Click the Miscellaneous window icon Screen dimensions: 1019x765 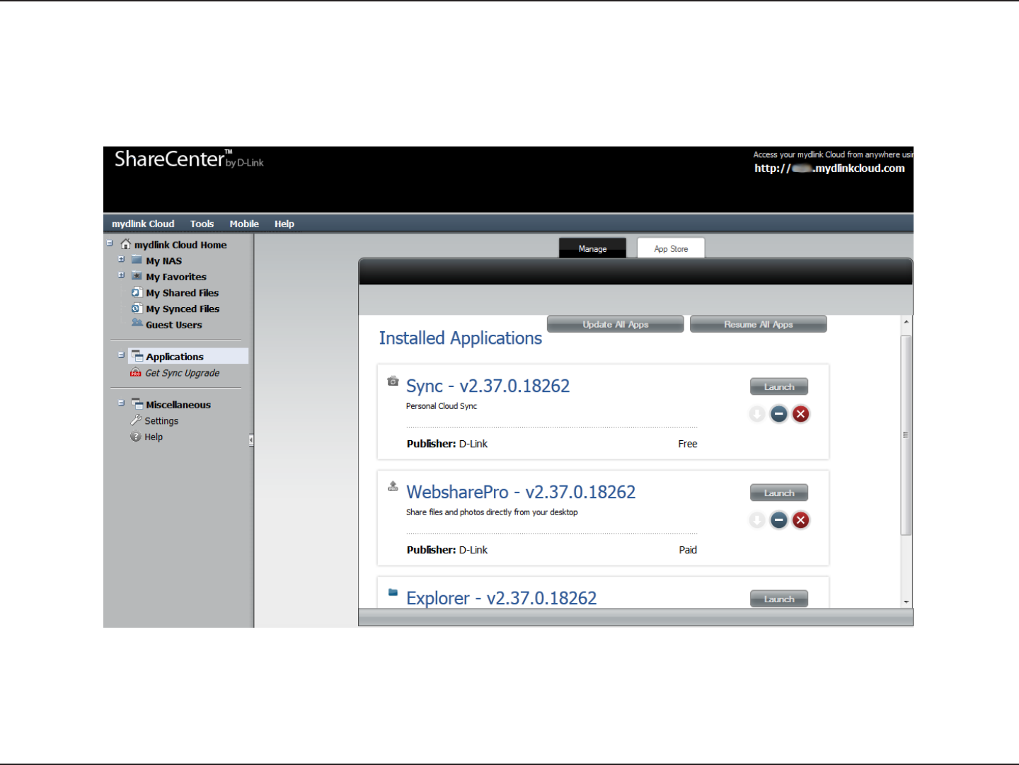[x=137, y=404]
